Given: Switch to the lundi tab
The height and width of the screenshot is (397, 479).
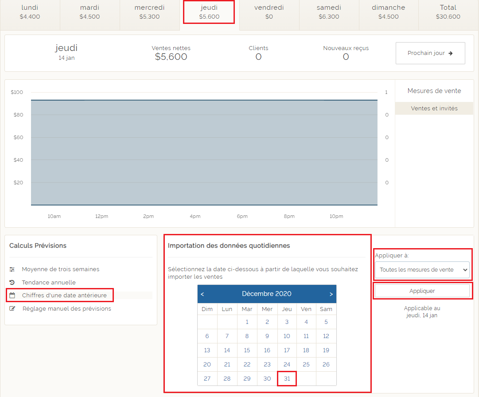Looking at the screenshot, I should click(x=30, y=12).
